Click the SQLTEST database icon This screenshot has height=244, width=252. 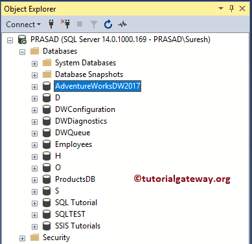click(47, 214)
